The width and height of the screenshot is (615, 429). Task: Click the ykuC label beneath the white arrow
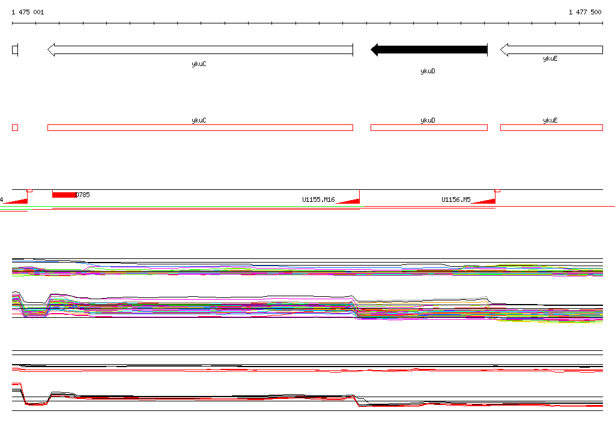point(199,64)
